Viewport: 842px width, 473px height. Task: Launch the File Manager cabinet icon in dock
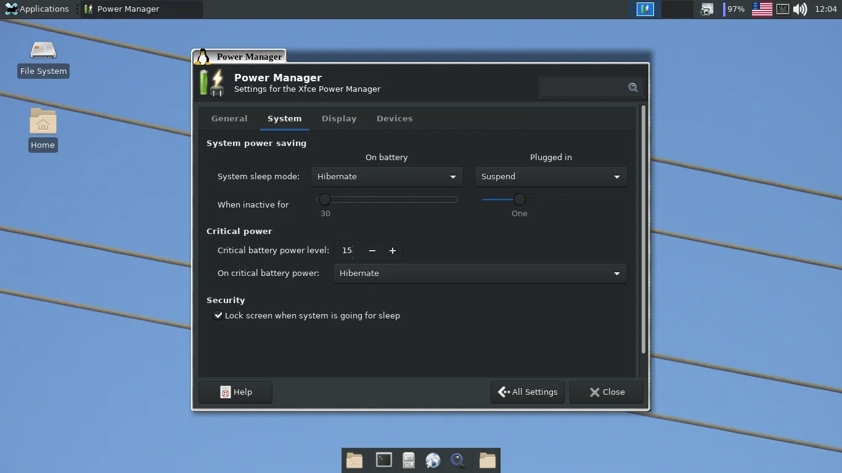coord(409,460)
